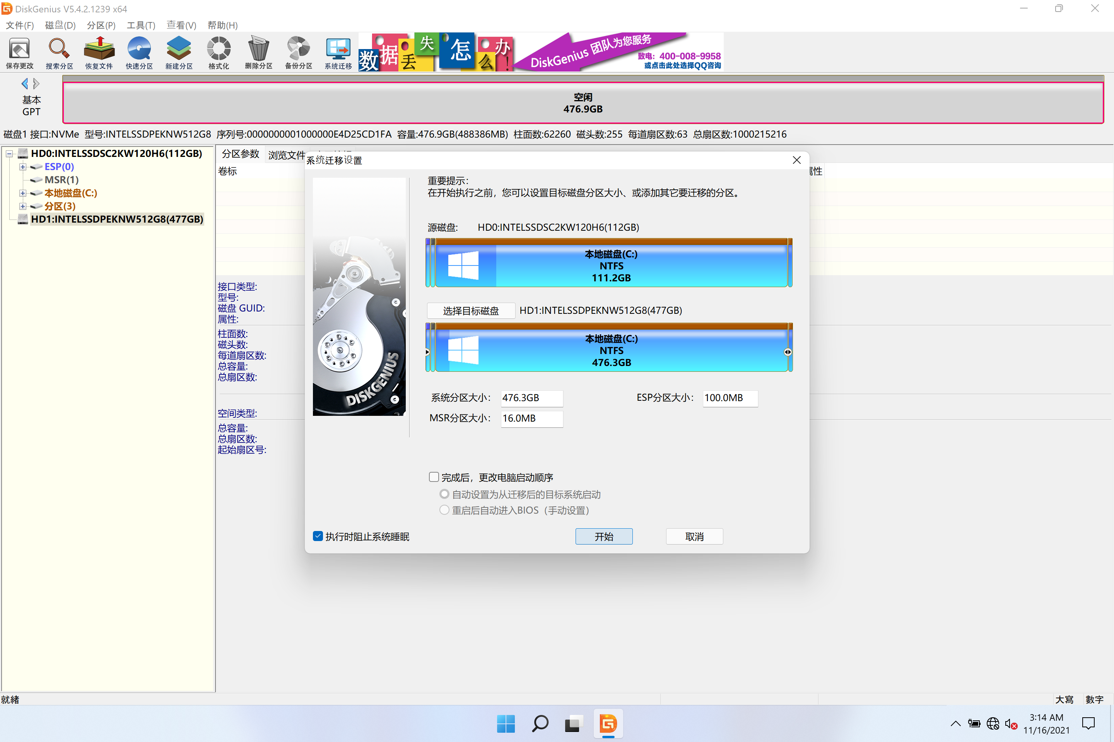The width and height of the screenshot is (1114, 742).
Task: Select the 空闲 476.9GB free space bar
Action: [x=583, y=103]
